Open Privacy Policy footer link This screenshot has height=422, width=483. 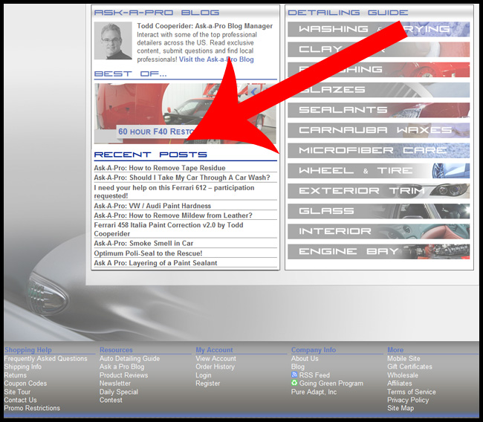[408, 400]
